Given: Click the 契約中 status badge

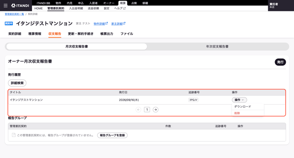Looking at the screenshot, I should 9,24.
